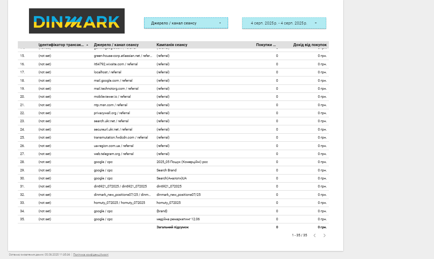Sort by Дохід від покупок column header
Screen dimensions: 434x259
(310, 45)
